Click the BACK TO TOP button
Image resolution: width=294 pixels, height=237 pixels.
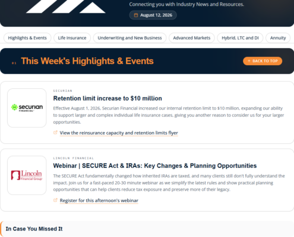[x=263, y=61]
